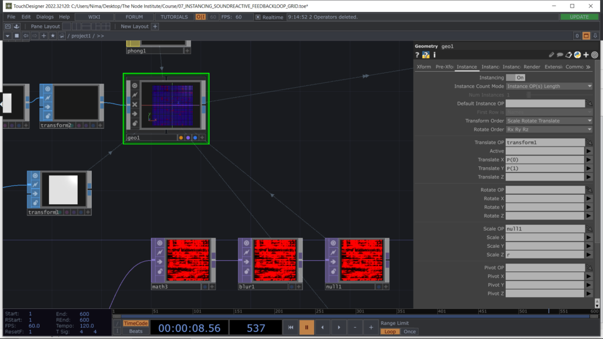The height and width of the screenshot is (339, 603).
Task: Open Rotate Order dropdown
Action: [549, 129]
